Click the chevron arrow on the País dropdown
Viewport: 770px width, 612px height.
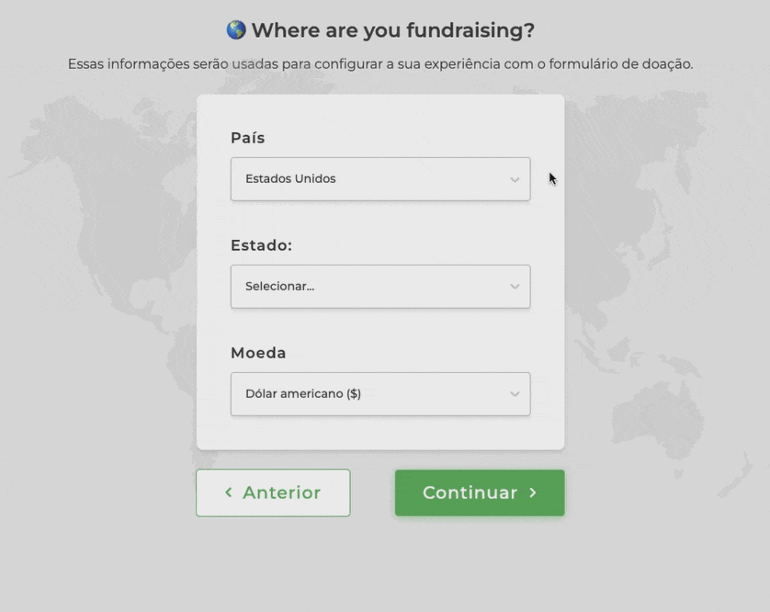[515, 178]
